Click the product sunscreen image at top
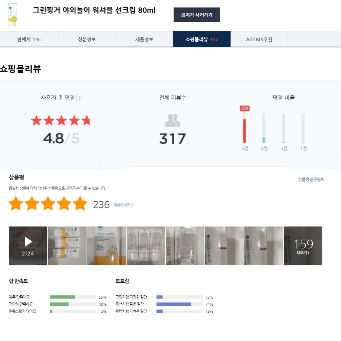This screenshot has width=341, height=341. tap(12, 15)
